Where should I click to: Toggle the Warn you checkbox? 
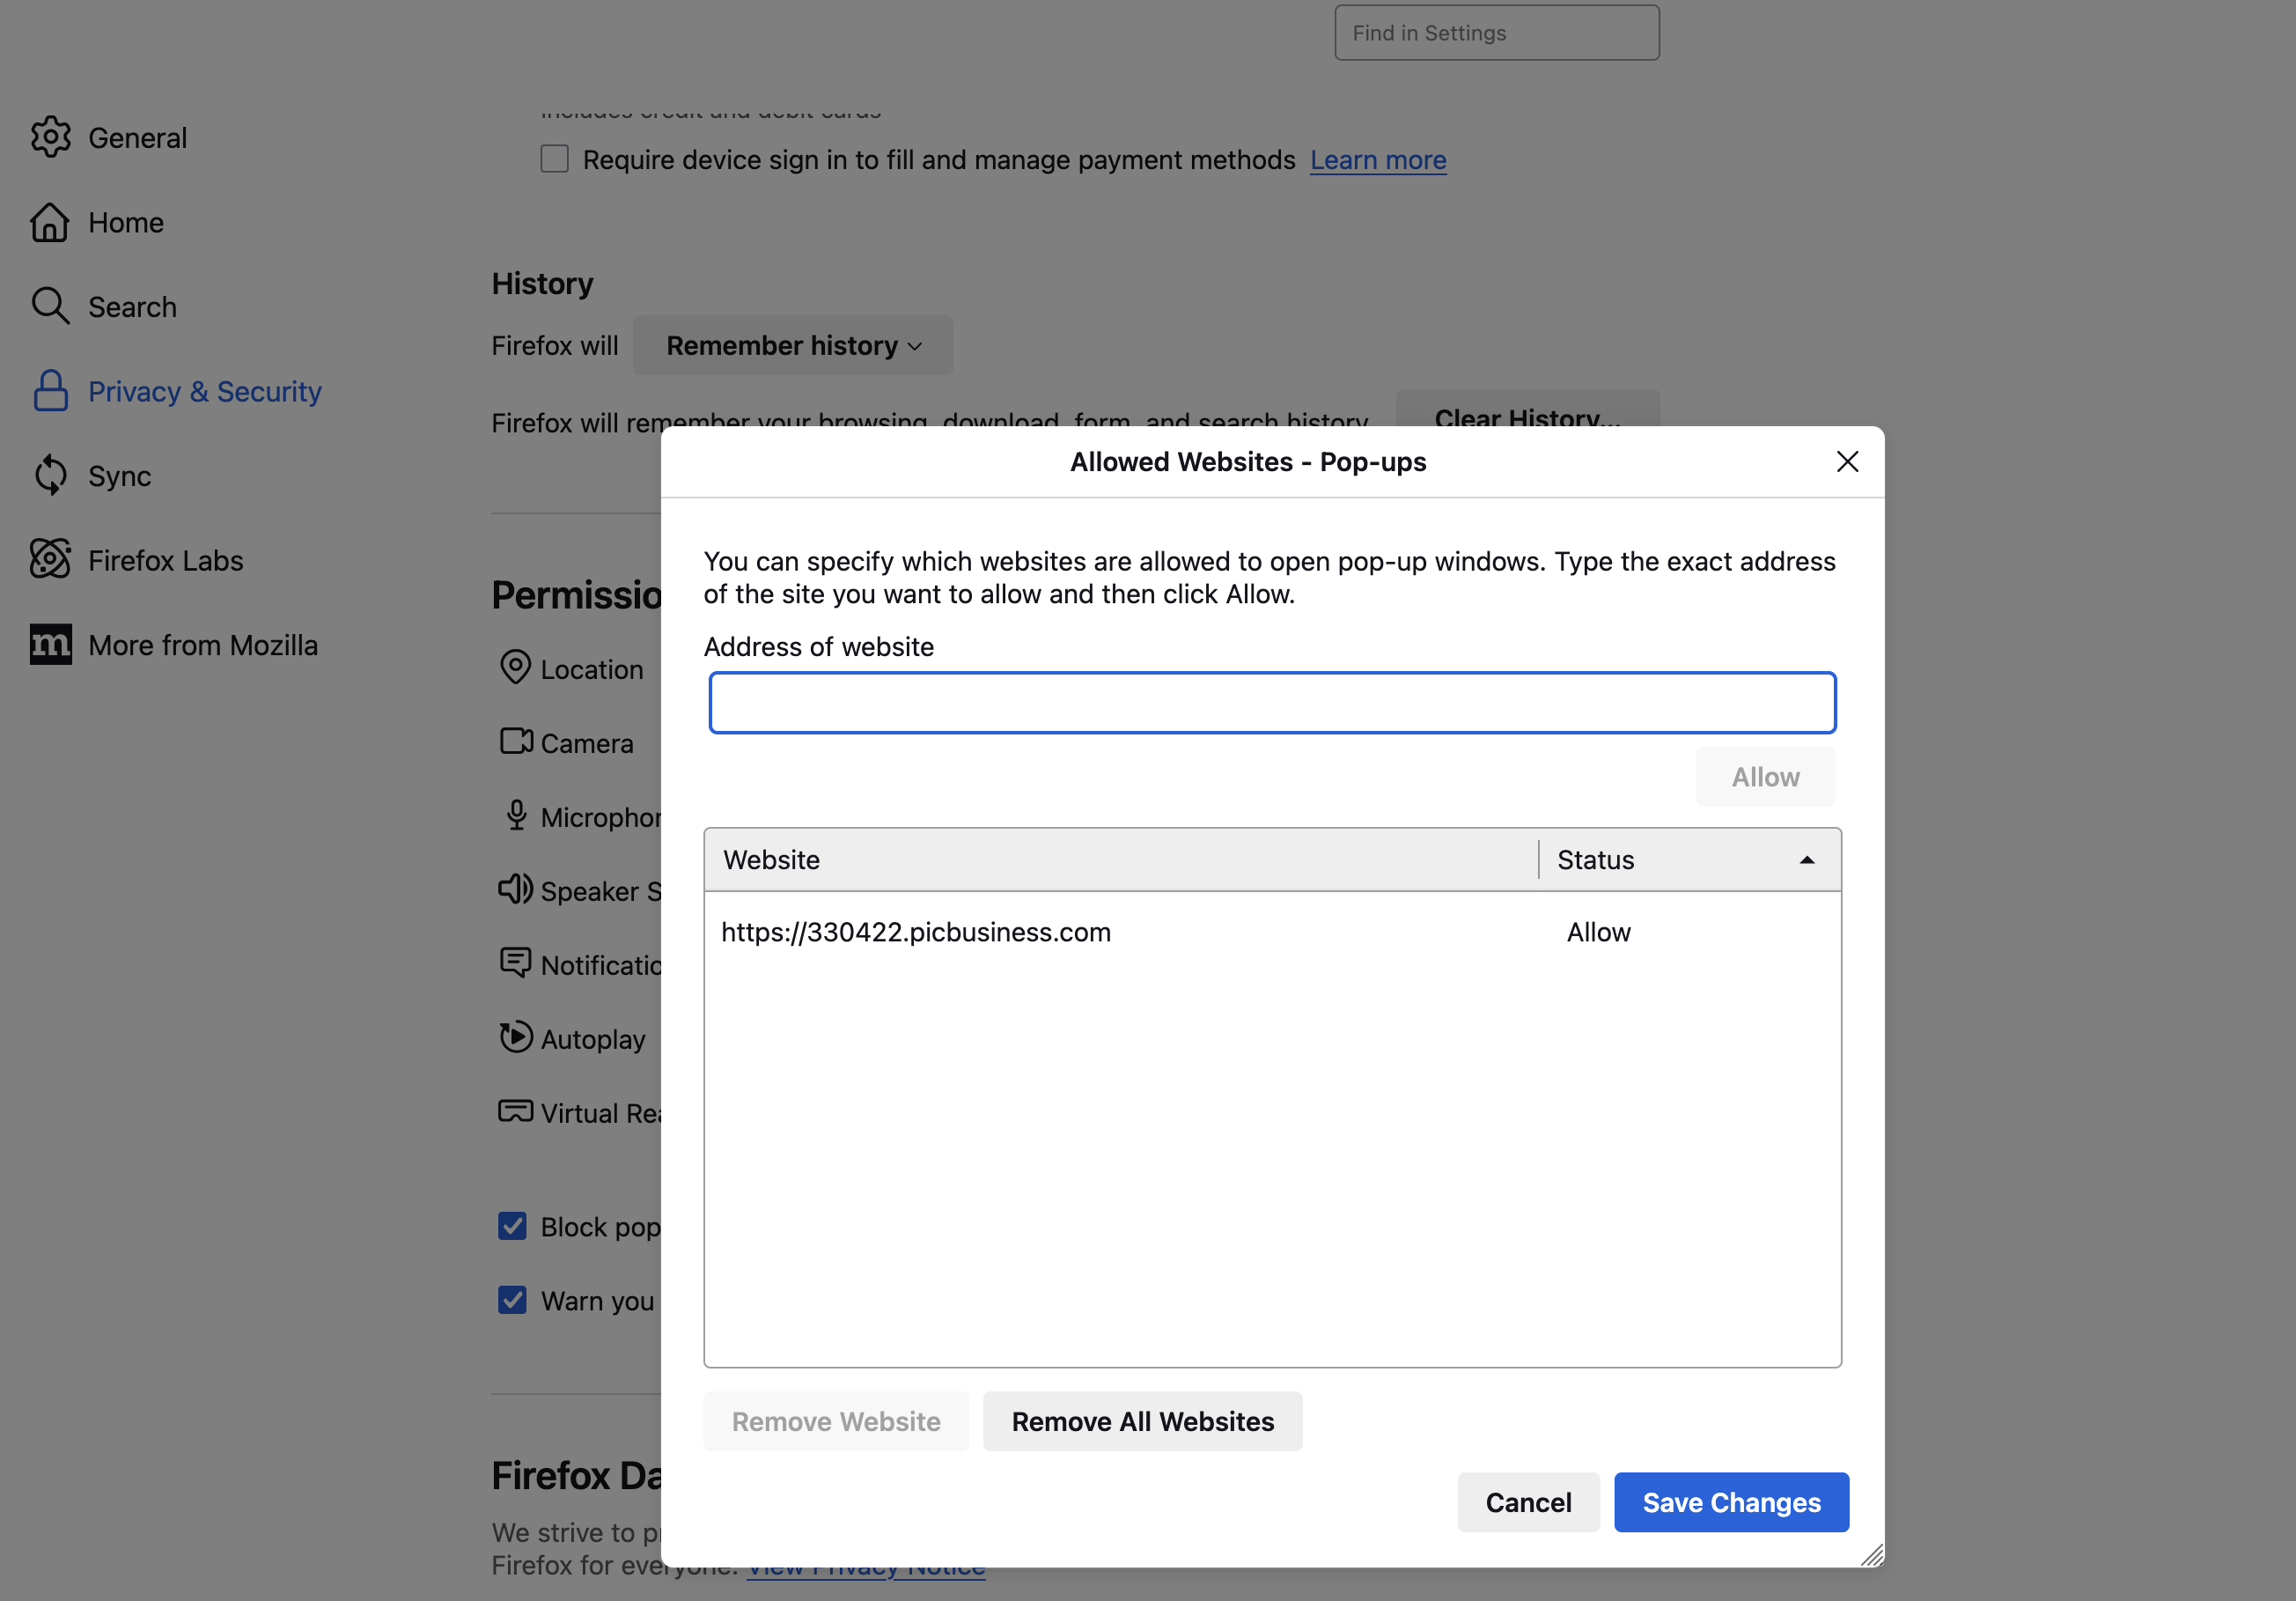pyautogui.click(x=512, y=1300)
